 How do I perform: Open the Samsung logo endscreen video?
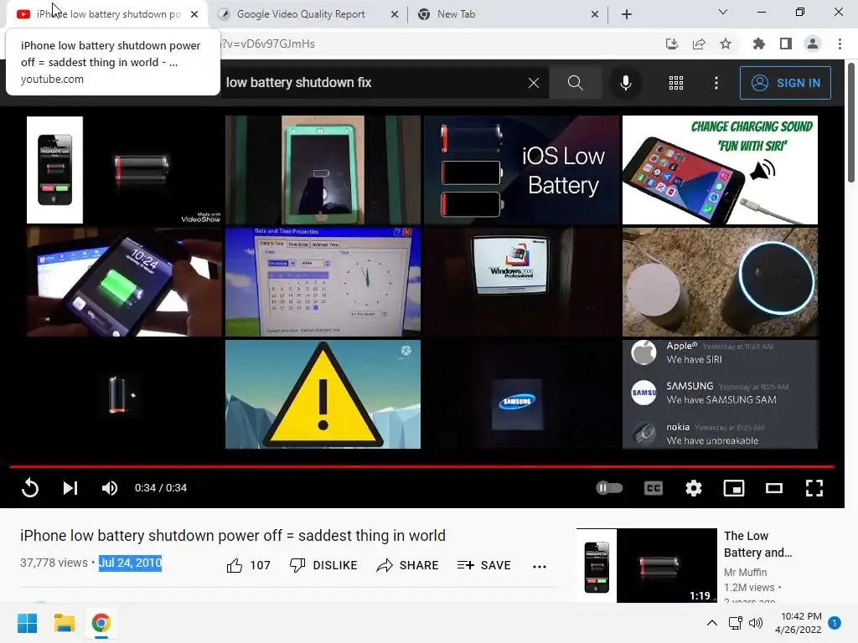click(x=521, y=394)
